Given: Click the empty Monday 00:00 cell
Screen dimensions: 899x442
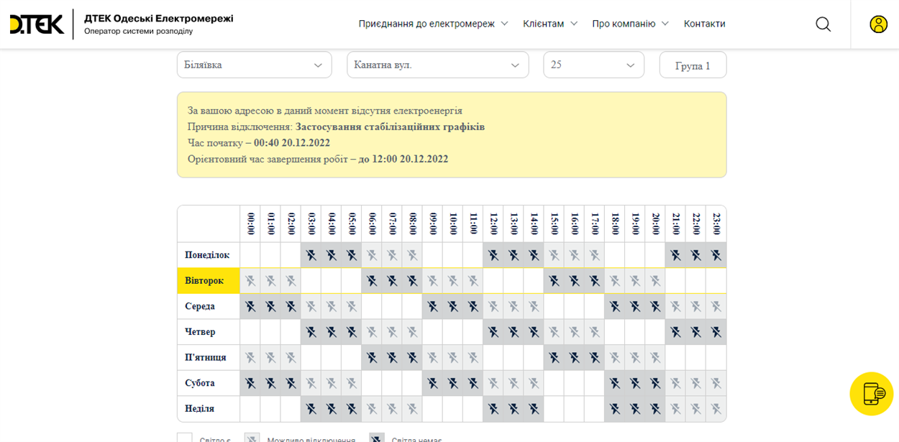Looking at the screenshot, I should 250,255.
